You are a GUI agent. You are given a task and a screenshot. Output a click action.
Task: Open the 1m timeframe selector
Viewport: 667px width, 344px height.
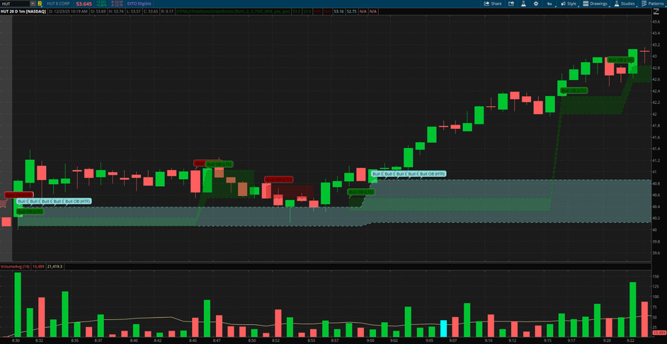(x=549, y=3)
